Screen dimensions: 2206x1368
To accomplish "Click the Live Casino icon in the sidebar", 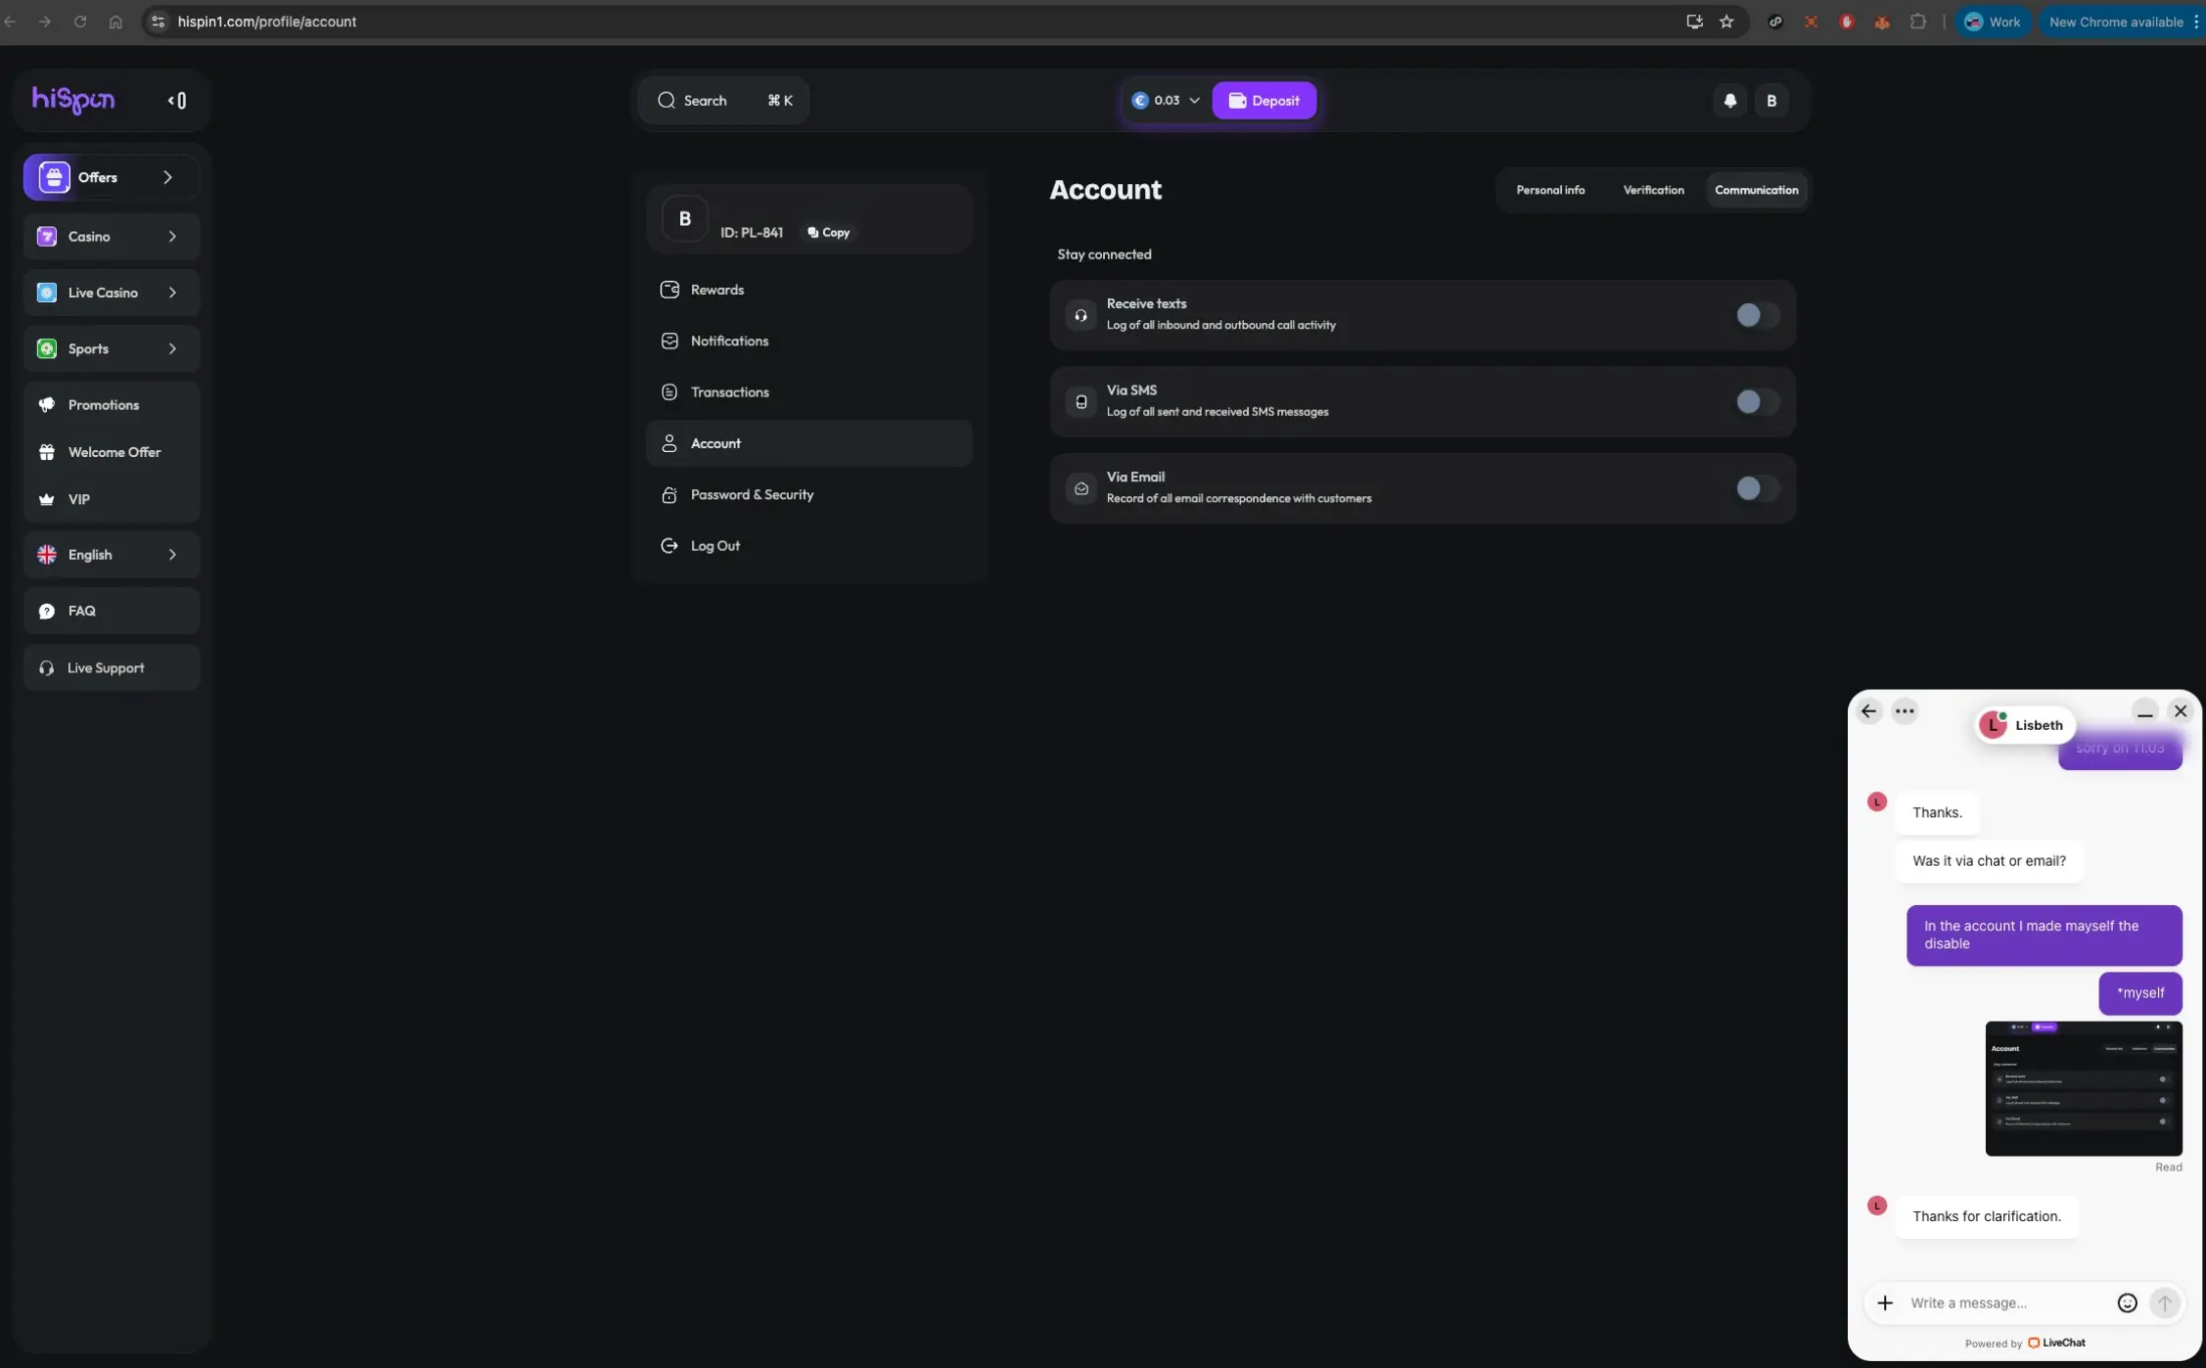I will 47,293.
